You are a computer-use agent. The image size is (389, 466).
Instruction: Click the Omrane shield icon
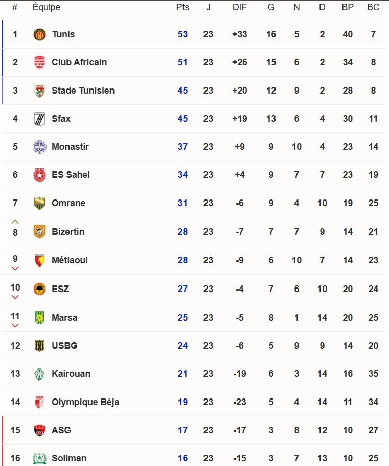pyautogui.click(x=39, y=203)
